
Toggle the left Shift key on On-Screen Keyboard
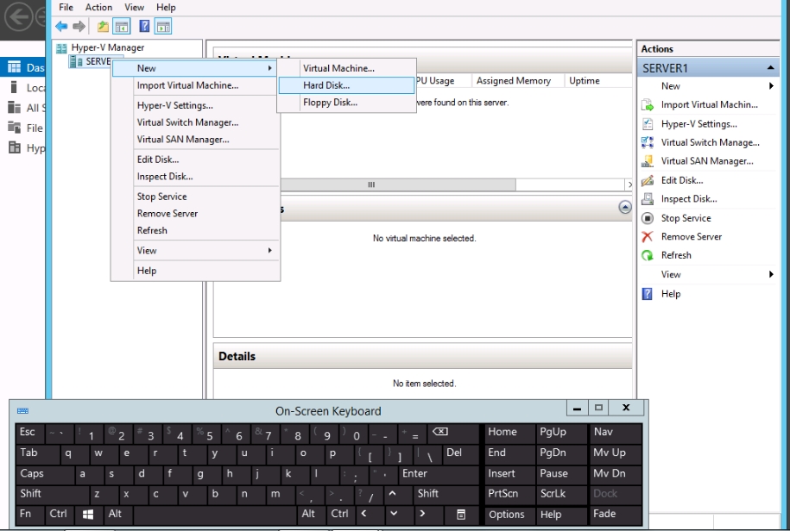[53, 494]
